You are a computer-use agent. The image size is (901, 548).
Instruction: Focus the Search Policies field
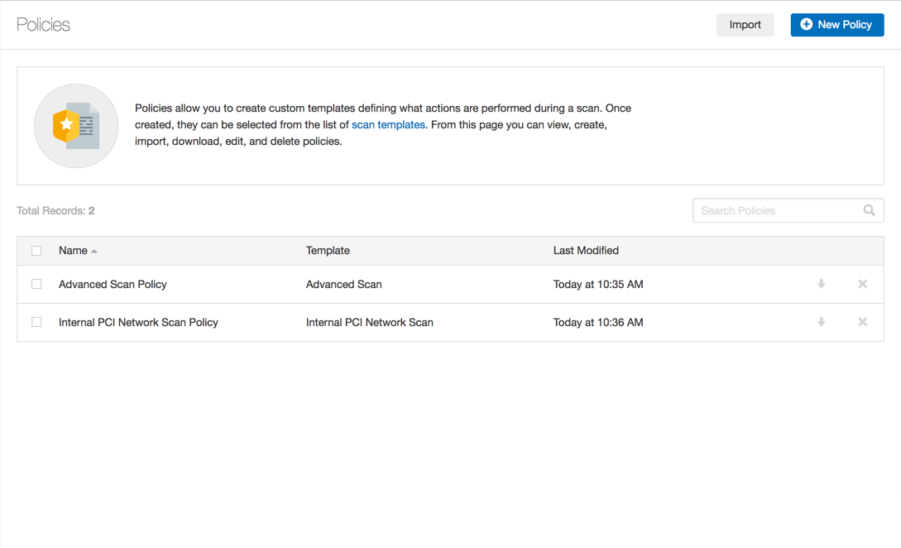tap(778, 210)
